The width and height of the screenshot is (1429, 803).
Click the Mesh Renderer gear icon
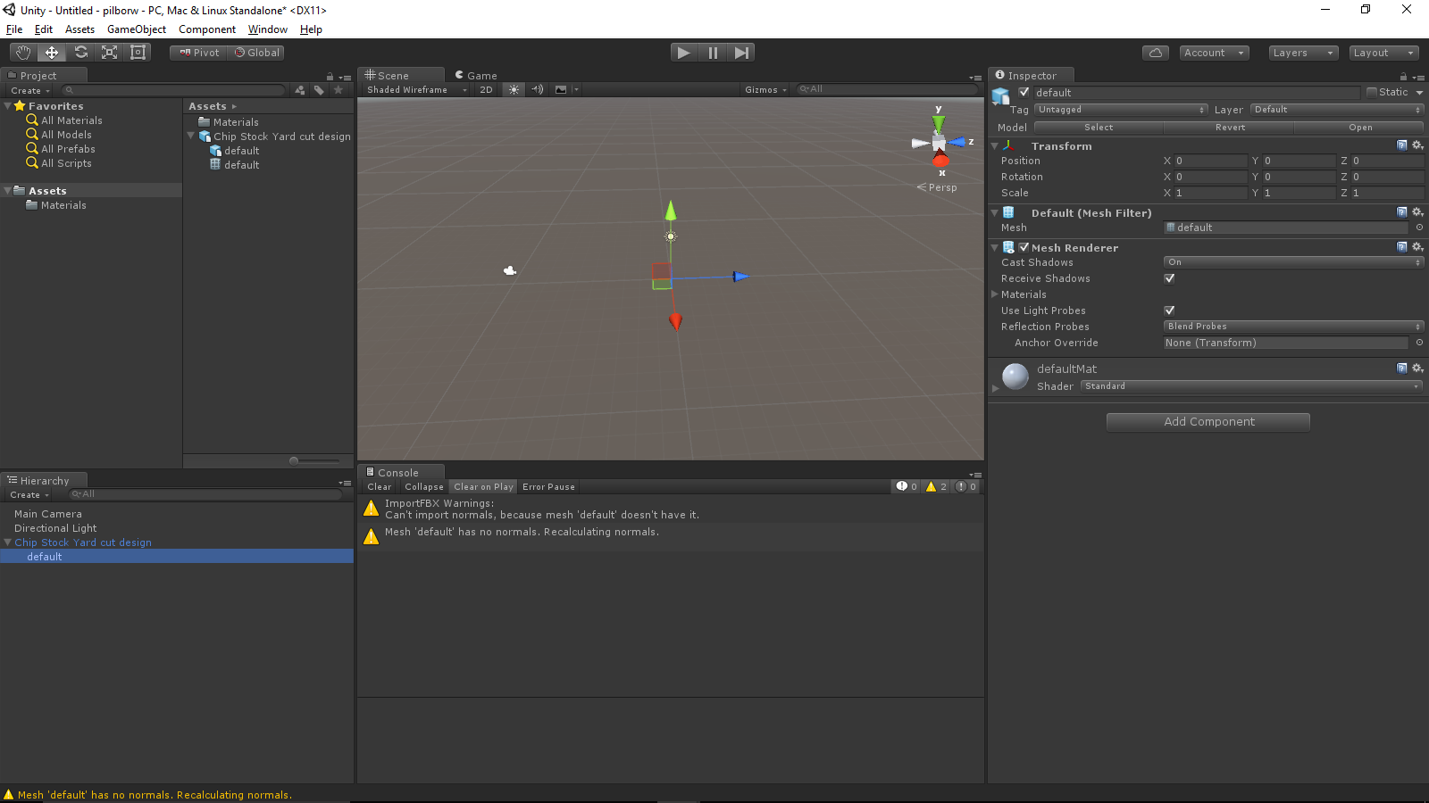(x=1417, y=247)
